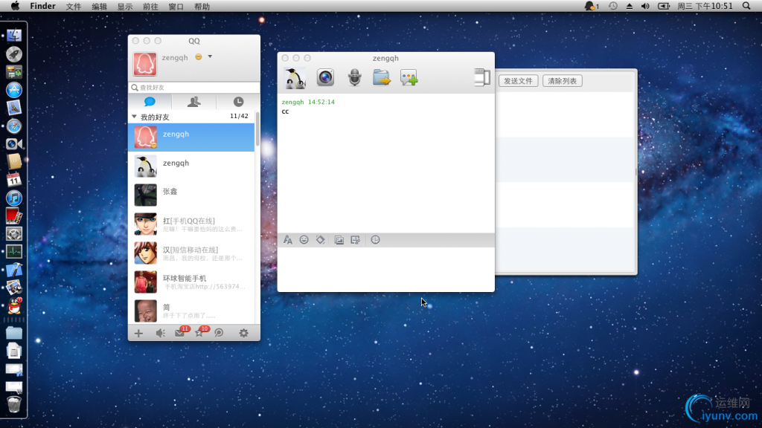Open the 文件 menu
Viewport: 762px width, 428px height.
pos(74,7)
